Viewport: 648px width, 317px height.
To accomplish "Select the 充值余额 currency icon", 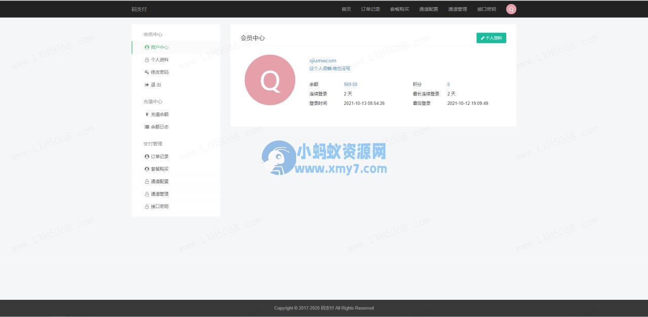I will tap(146, 114).
